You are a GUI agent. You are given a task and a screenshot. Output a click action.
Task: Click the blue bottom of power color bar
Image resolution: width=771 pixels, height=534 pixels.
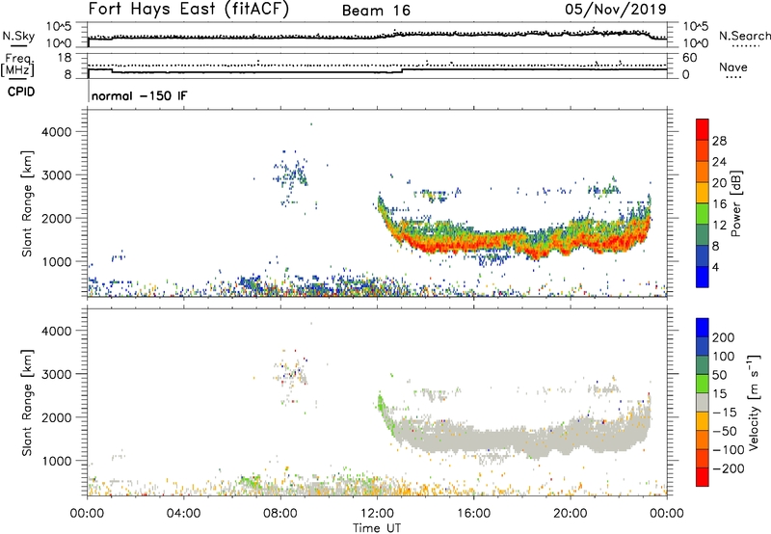coord(703,278)
